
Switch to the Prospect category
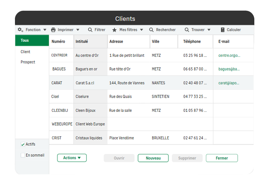(28, 62)
